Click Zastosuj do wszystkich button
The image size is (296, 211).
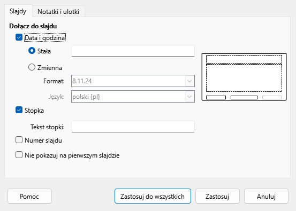(153, 196)
